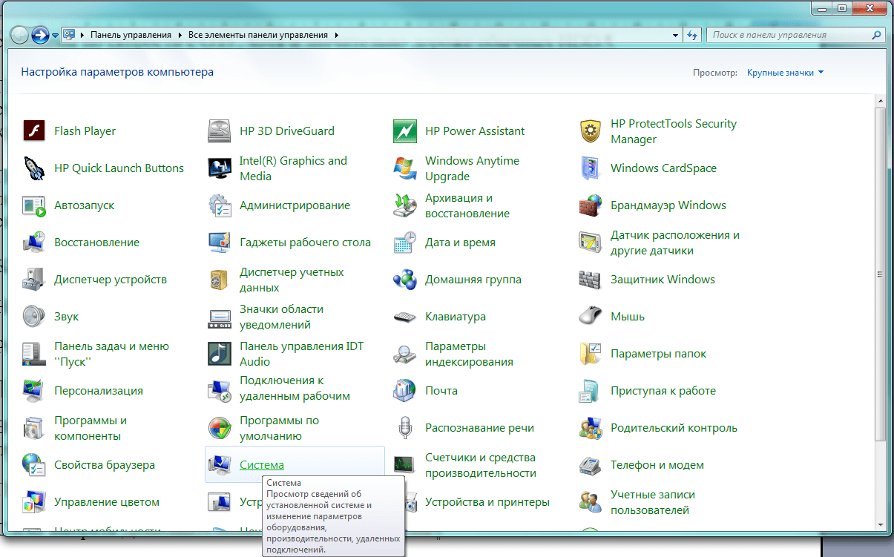Launch HP Power Assistant icon
Screen dimensions: 894x557
(405, 131)
